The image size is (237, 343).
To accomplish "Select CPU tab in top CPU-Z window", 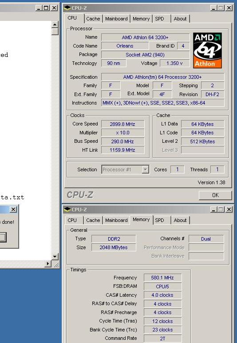I will (x=74, y=18).
